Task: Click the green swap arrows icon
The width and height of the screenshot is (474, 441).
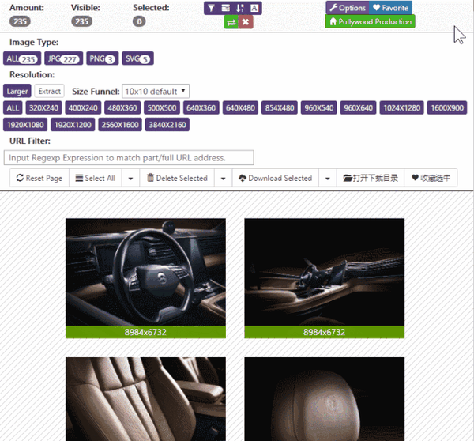Action: (231, 22)
